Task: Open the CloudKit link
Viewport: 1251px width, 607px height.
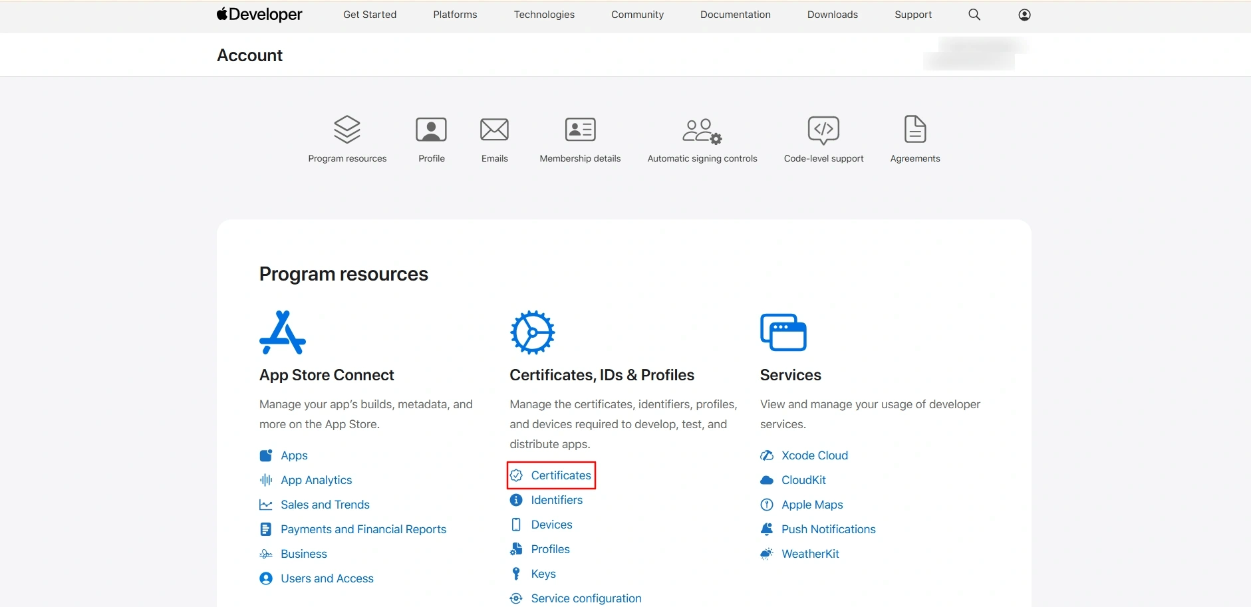Action: pyautogui.click(x=803, y=480)
